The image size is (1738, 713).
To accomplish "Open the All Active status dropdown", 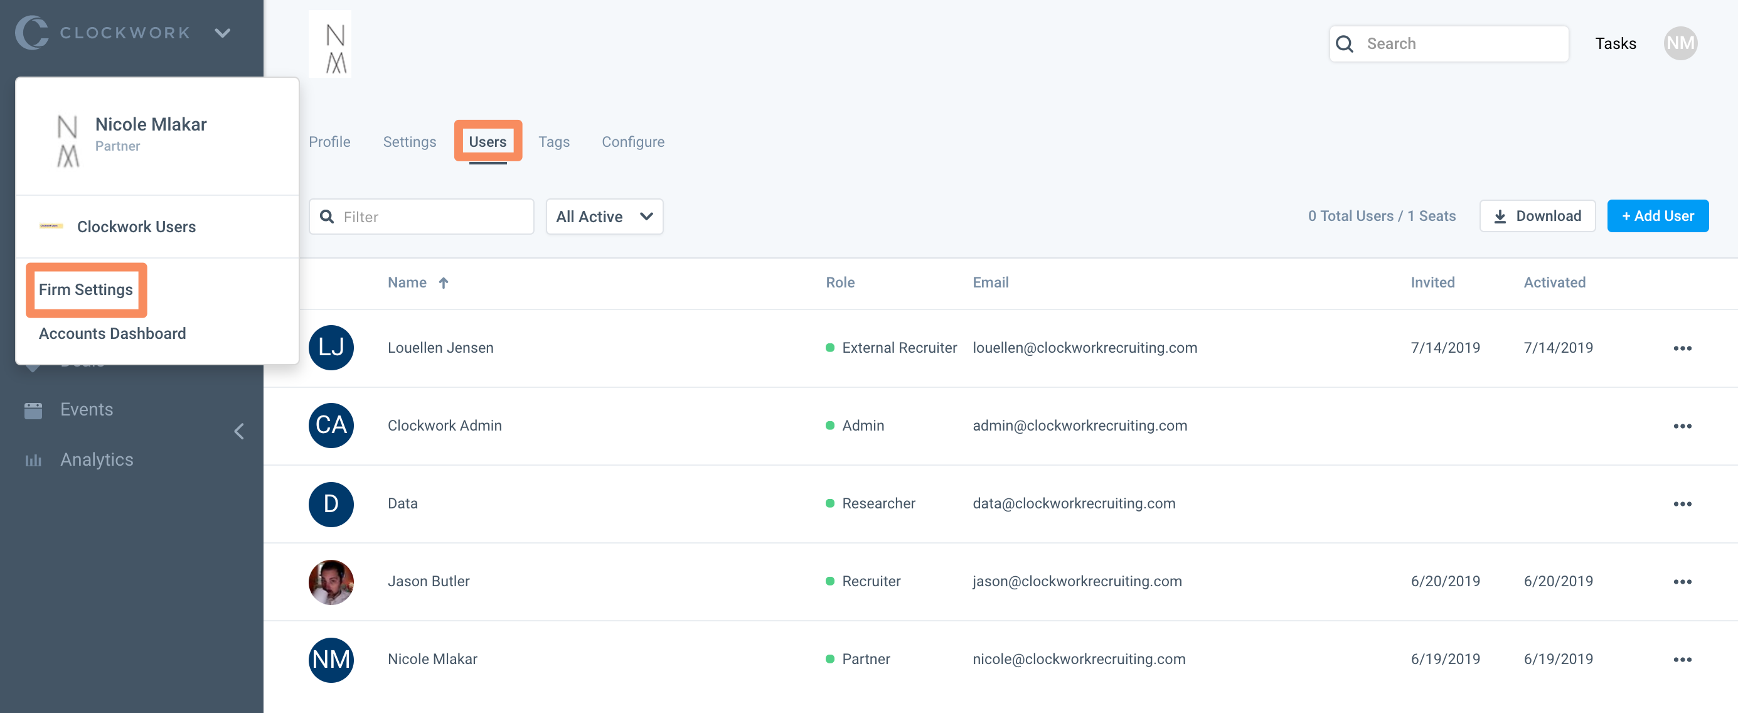I will pyautogui.click(x=604, y=217).
